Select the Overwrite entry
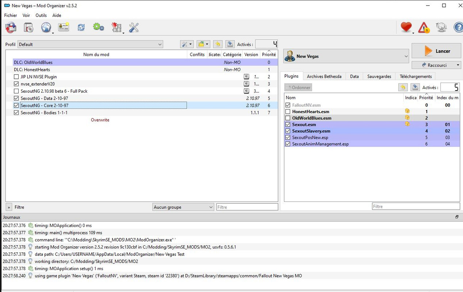 point(100,120)
